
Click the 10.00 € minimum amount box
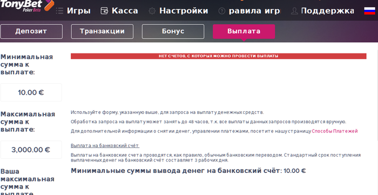(x=31, y=92)
